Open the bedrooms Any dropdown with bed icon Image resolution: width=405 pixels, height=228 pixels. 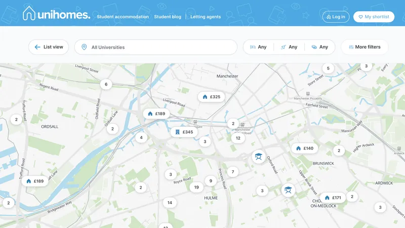(258, 47)
